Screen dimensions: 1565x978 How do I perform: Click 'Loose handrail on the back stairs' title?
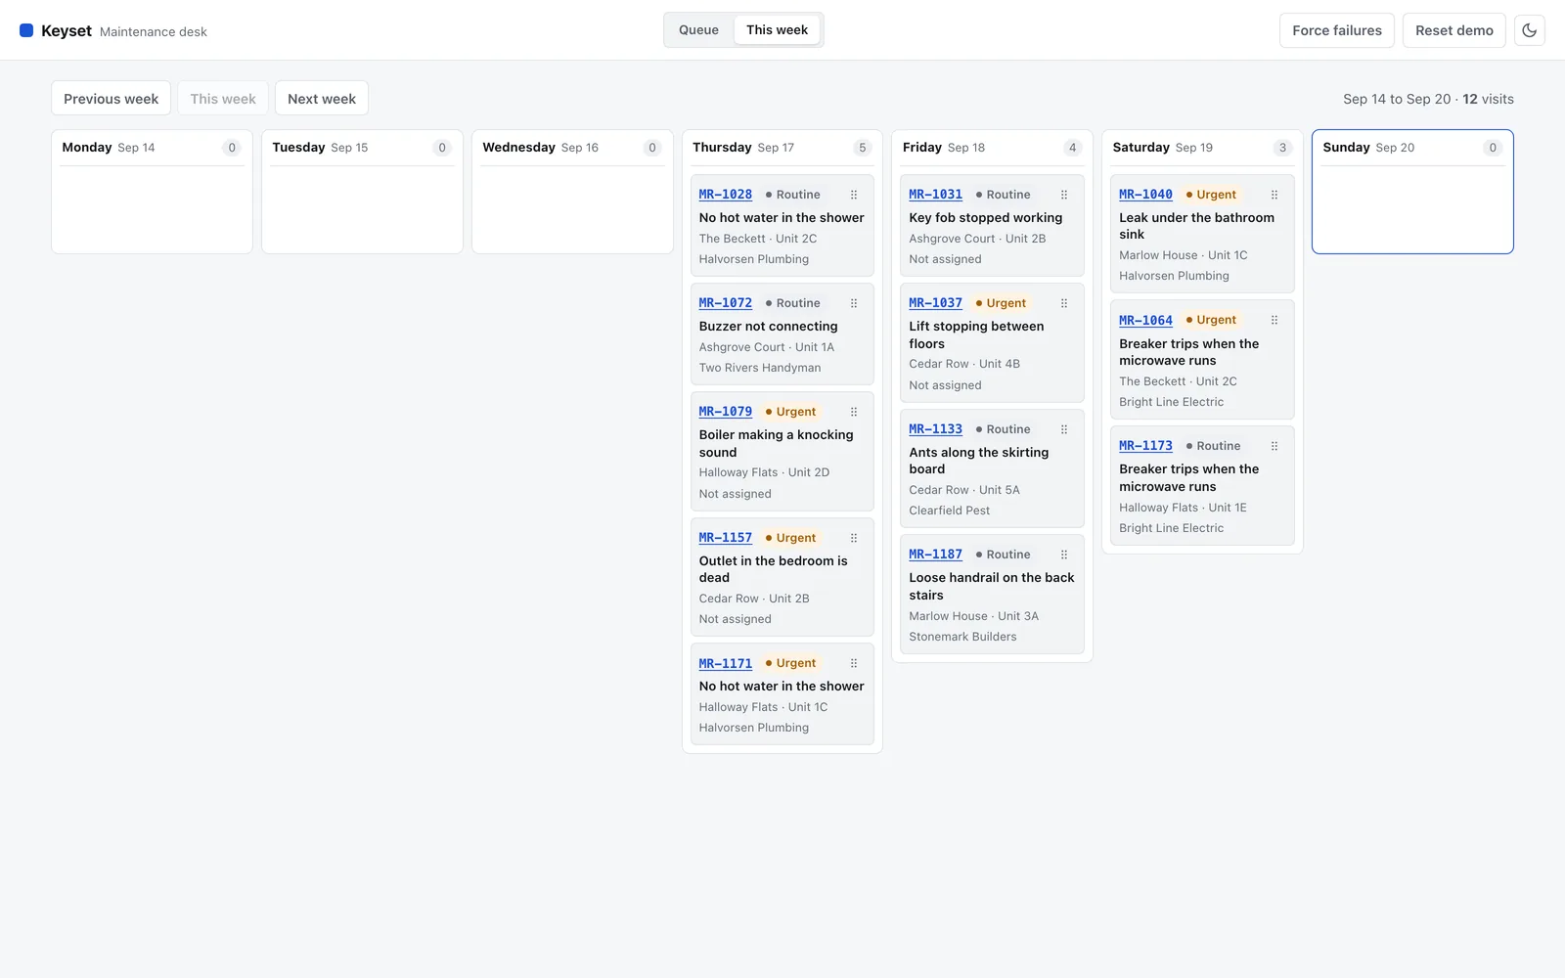992,587
